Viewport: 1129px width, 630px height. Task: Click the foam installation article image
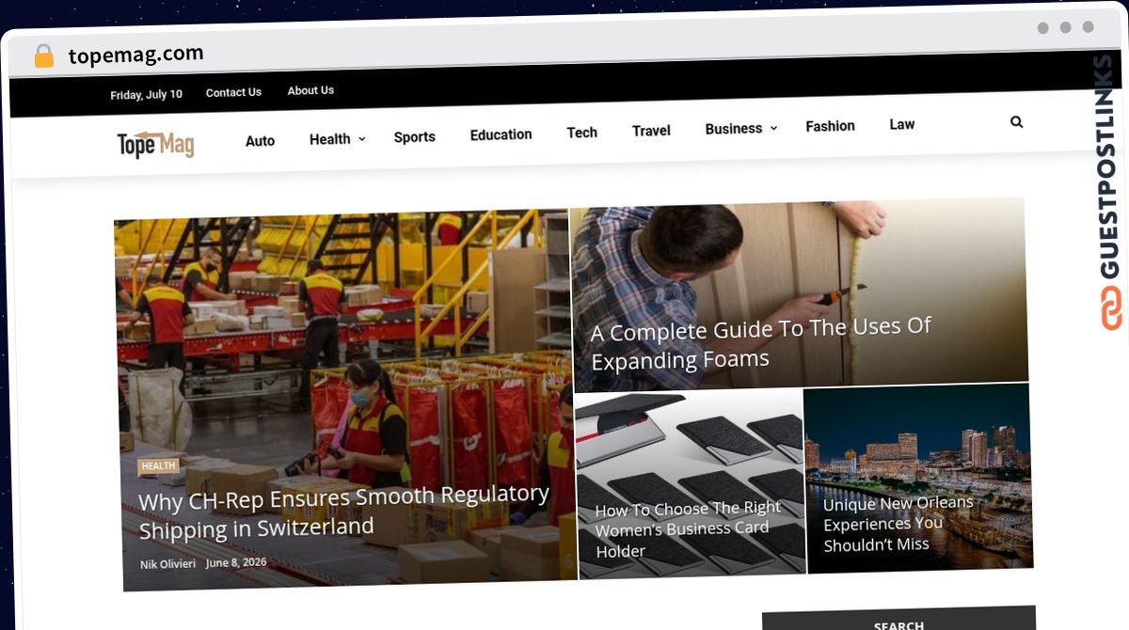(800, 293)
